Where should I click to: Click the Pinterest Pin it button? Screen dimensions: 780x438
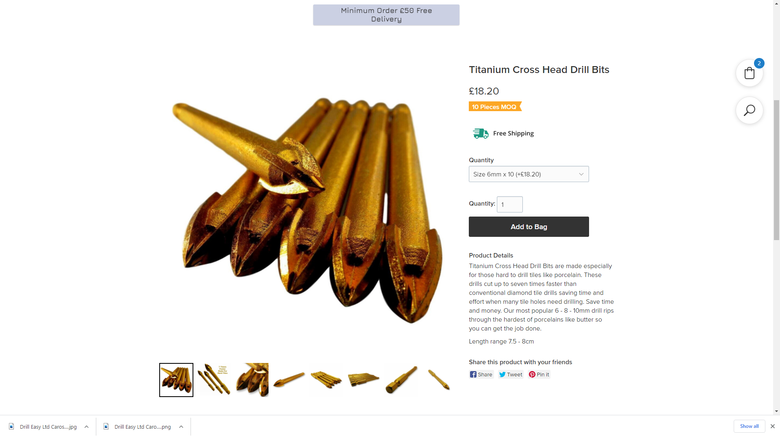(539, 374)
